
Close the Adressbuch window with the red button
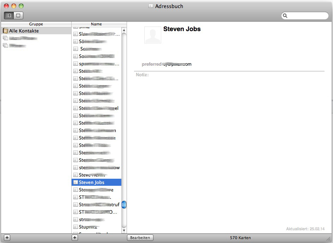(6, 6)
